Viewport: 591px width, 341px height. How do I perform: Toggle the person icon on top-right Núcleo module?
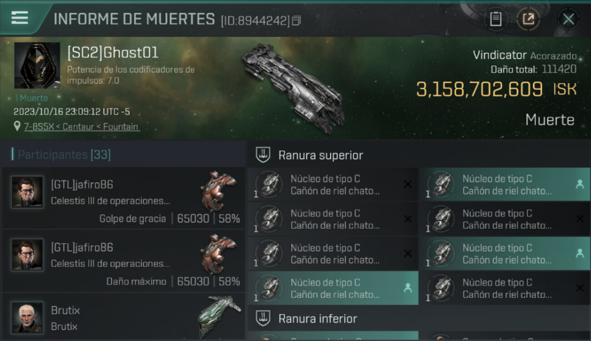(x=580, y=184)
